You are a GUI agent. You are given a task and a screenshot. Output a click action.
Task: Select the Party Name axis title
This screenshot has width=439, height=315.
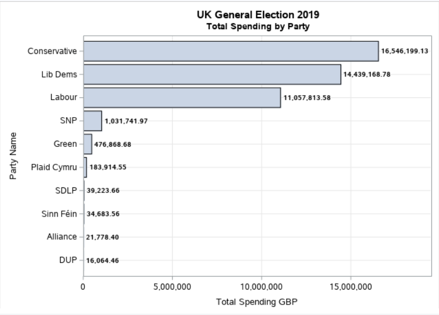(x=13, y=156)
